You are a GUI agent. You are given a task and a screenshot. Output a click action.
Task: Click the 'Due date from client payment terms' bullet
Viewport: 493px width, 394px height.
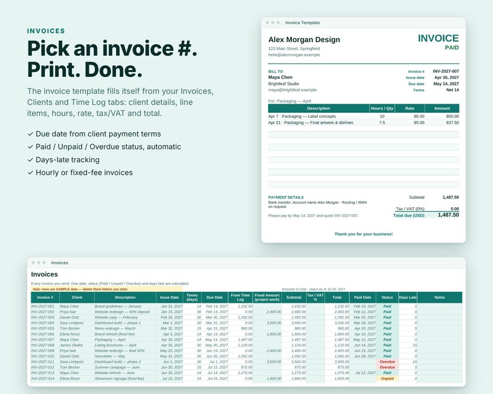click(x=94, y=134)
